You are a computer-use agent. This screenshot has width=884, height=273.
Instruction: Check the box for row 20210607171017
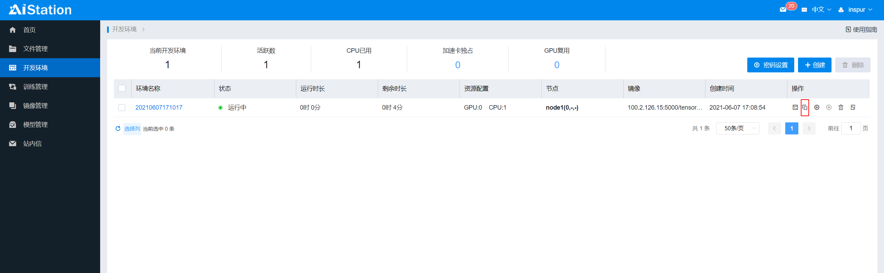[122, 108]
